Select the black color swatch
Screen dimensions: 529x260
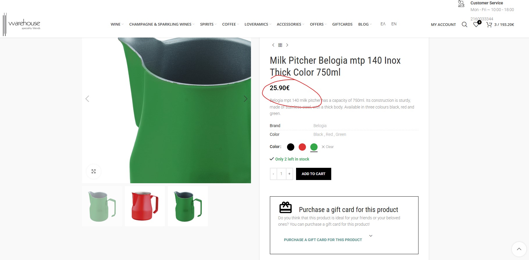(291, 147)
